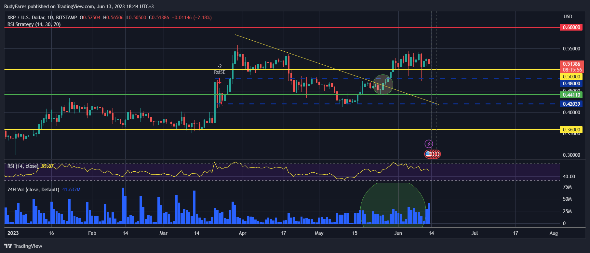The height and width of the screenshot is (253, 590).
Task: Click the RSI (14, close) indicator legend
Action: [x=23, y=166]
